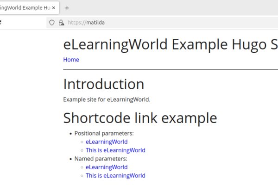Click the Introduction heading
The image size is (278, 185).
coord(104,84)
